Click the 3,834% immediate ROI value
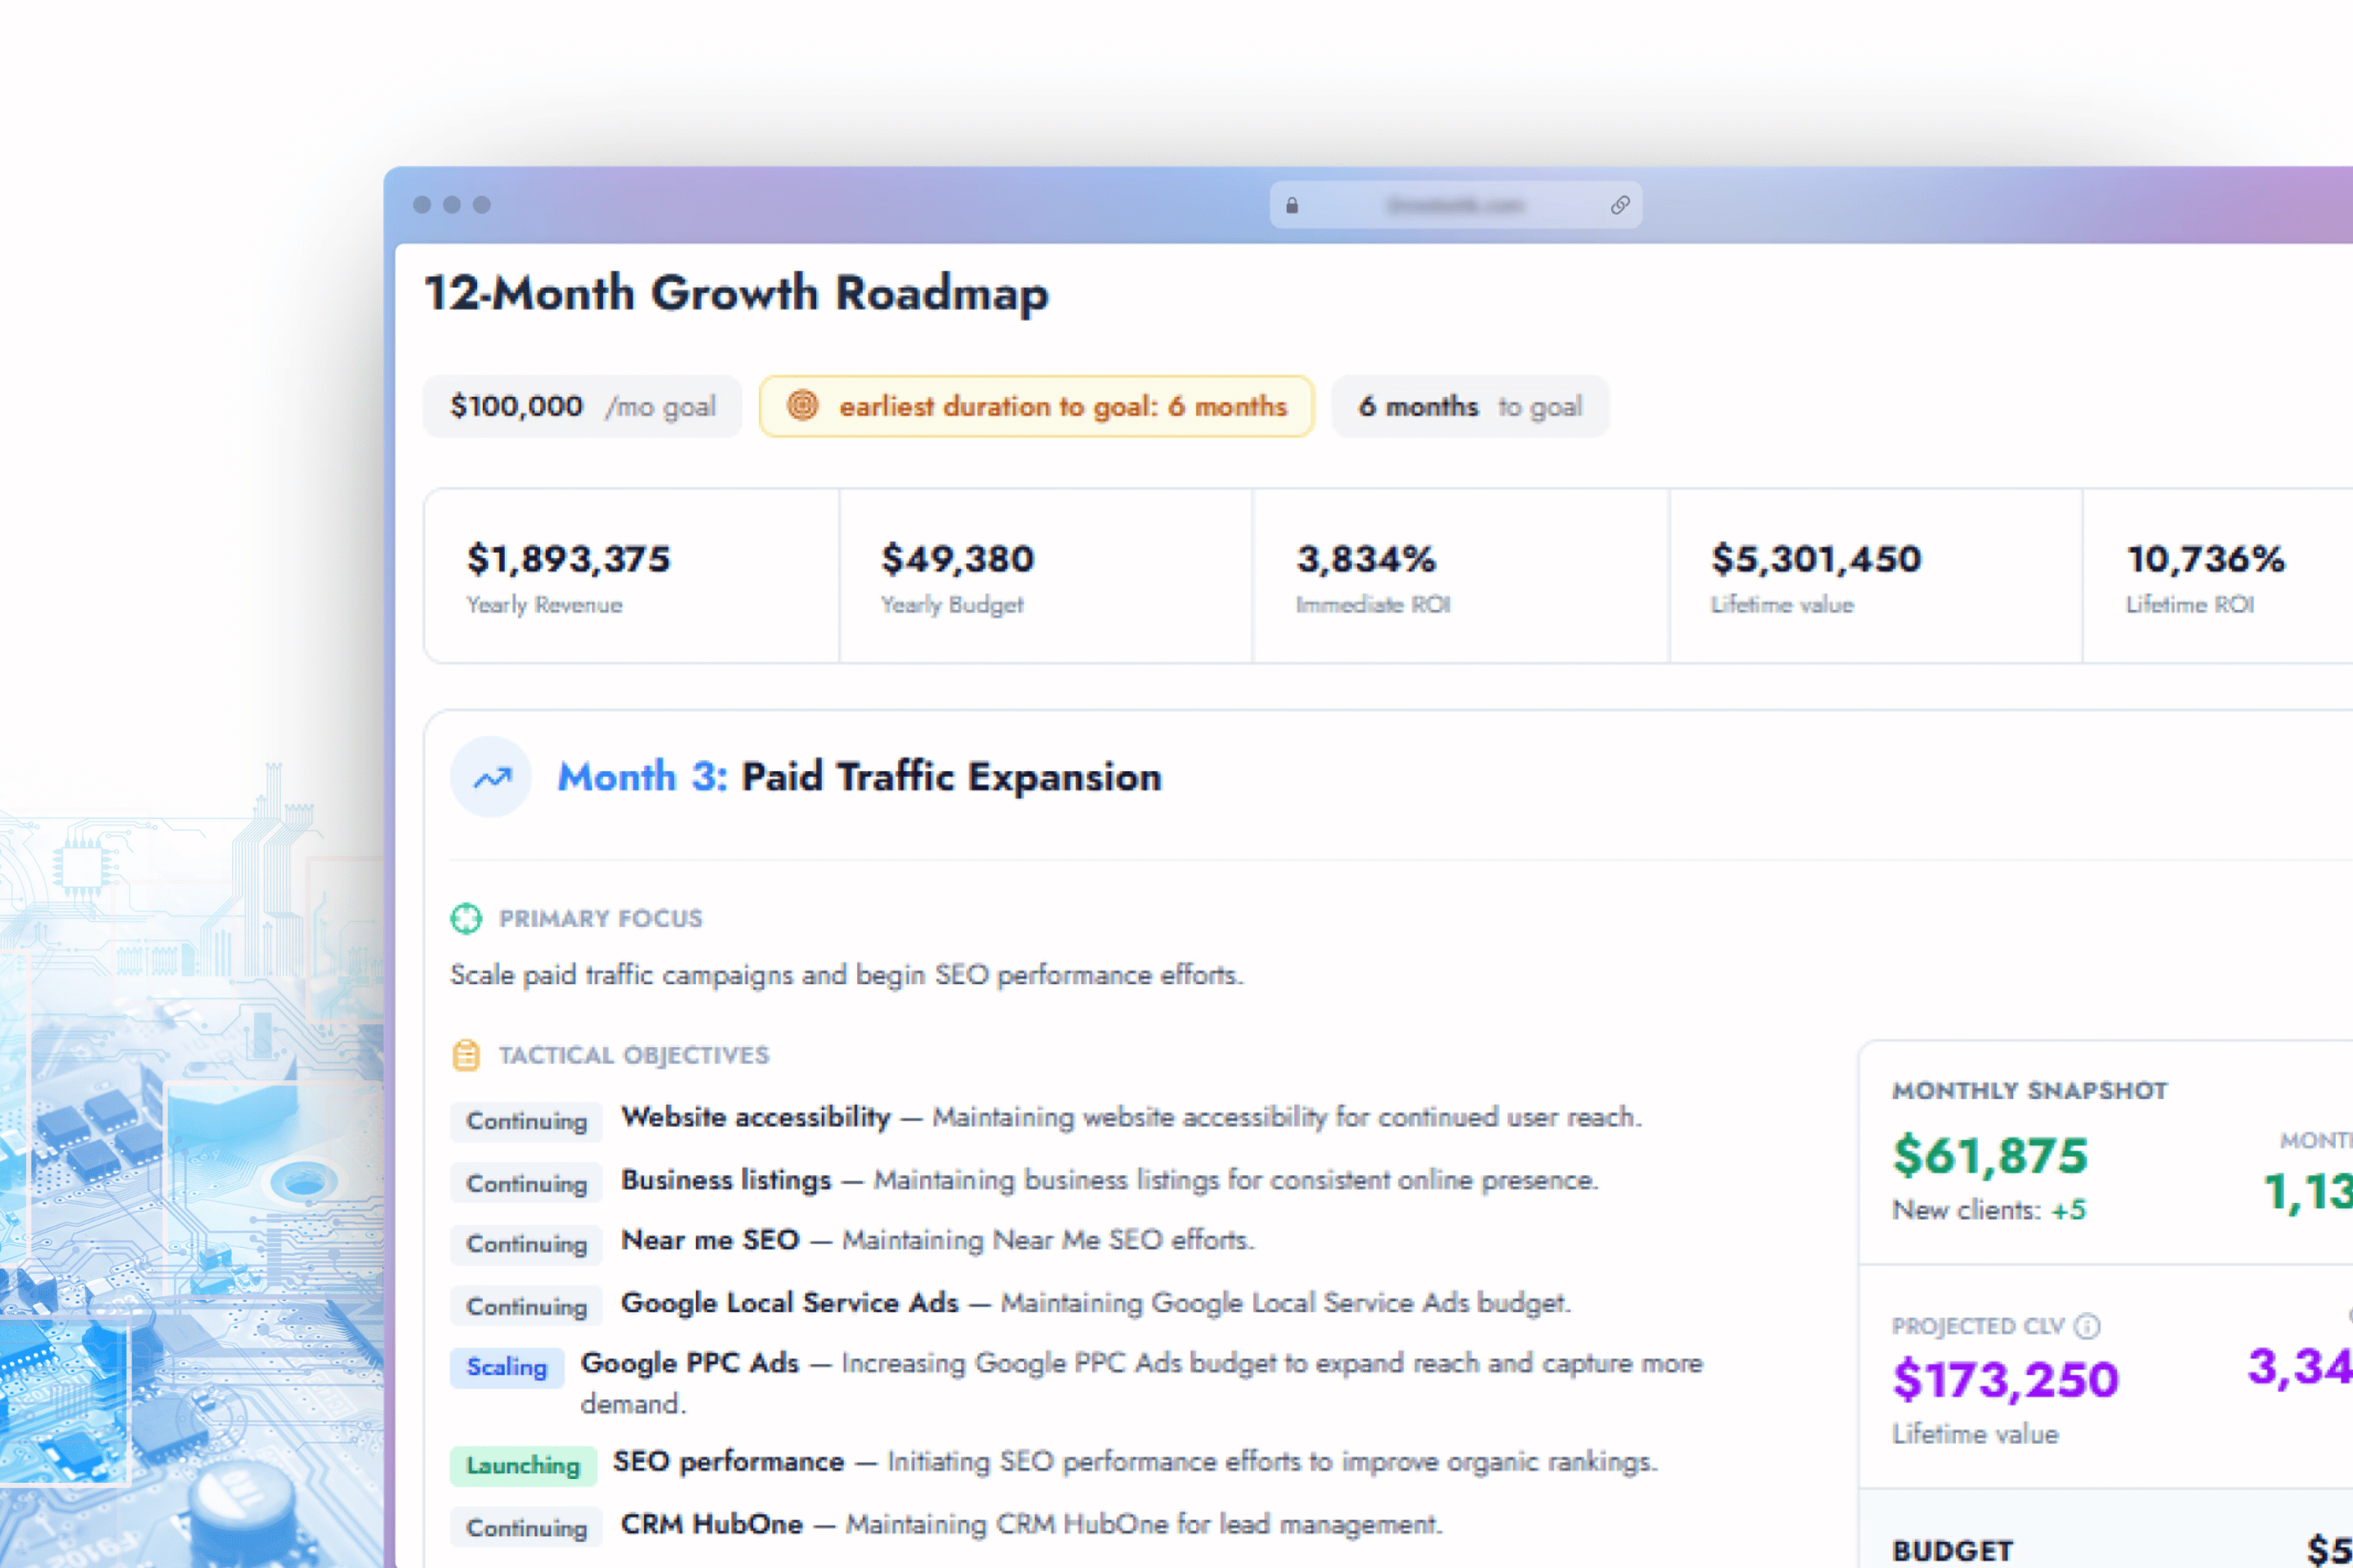 coord(1367,559)
